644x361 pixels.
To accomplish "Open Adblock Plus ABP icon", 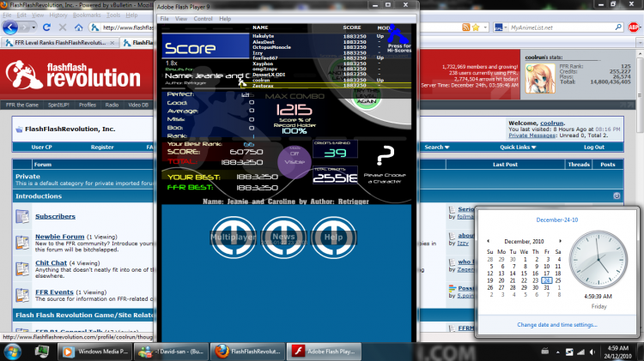I will click(633, 27).
